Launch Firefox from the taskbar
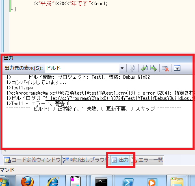The image size is (195, 186). click(x=27, y=181)
